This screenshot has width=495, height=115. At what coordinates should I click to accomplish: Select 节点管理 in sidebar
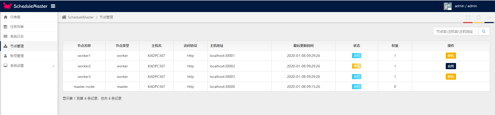pos(17,46)
